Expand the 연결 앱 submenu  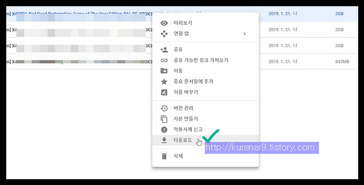245,34
